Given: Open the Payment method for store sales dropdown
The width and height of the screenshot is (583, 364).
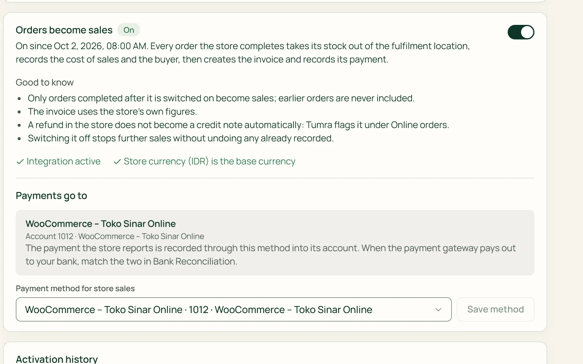Looking at the screenshot, I should (234, 309).
